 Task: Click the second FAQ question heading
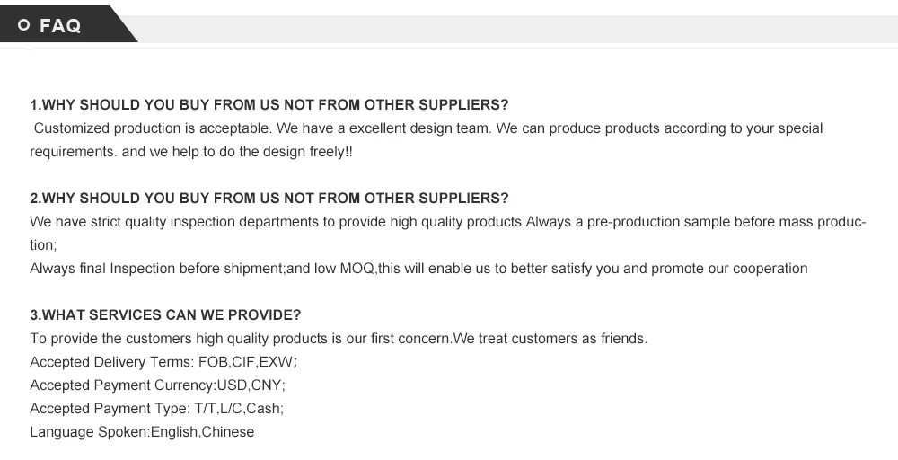click(269, 198)
